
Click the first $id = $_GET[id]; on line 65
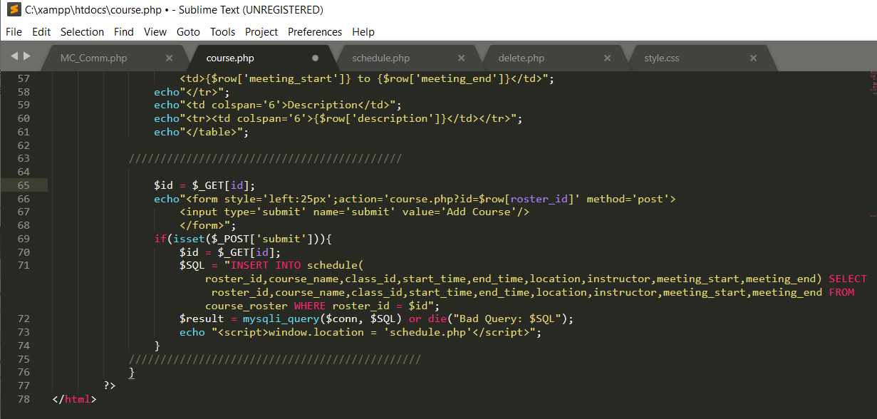[204, 185]
